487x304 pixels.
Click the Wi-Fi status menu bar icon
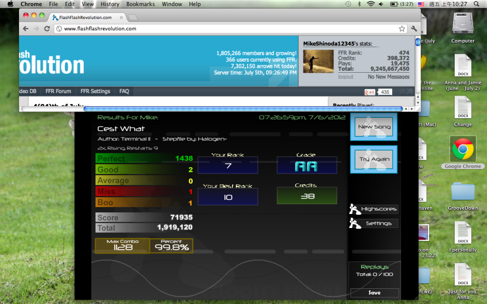(x=371, y=4)
